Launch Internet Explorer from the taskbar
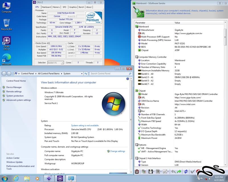The width and height of the screenshot is (228, 182). click(16, 178)
